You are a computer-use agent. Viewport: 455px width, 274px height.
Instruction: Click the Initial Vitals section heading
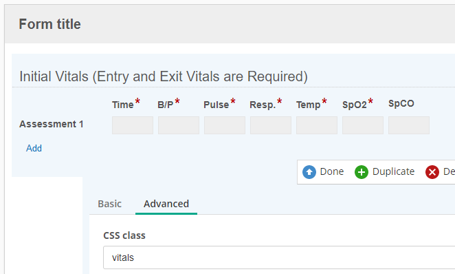(x=164, y=76)
